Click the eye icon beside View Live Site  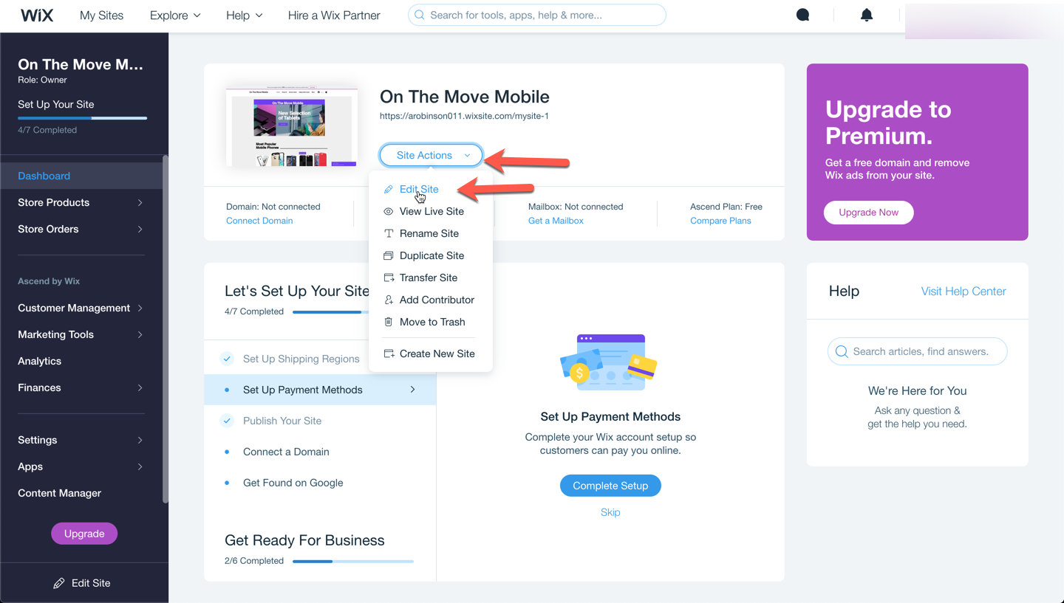coord(389,212)
